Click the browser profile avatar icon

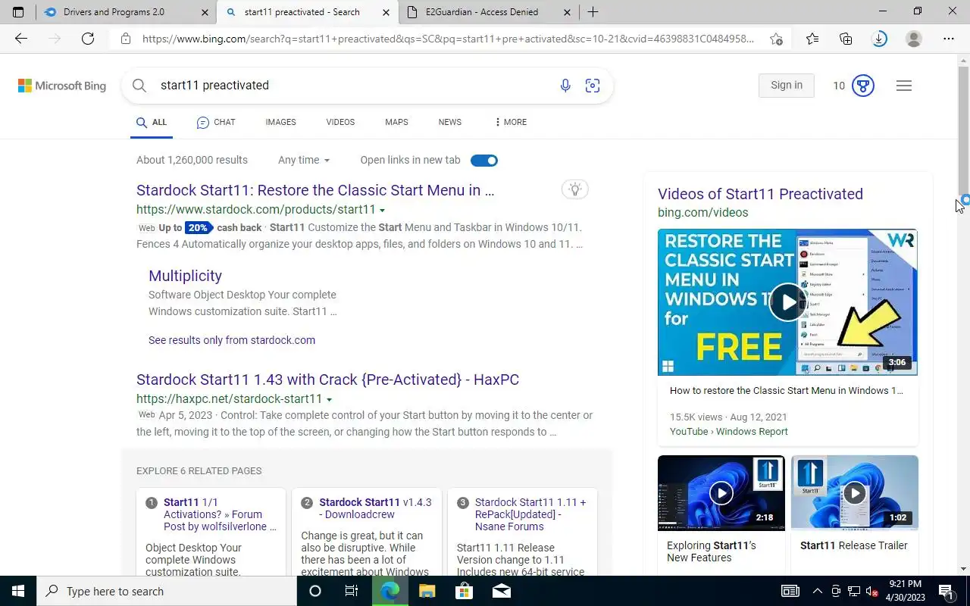point(914,39)
